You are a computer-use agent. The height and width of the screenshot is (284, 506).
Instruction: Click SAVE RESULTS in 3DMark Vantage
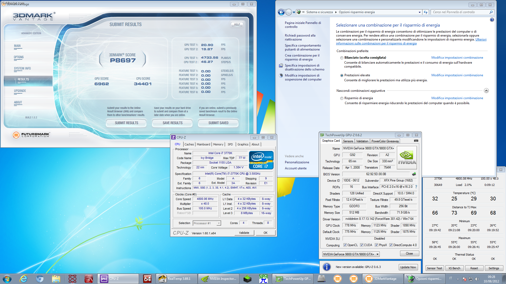(x=172, y=123)
